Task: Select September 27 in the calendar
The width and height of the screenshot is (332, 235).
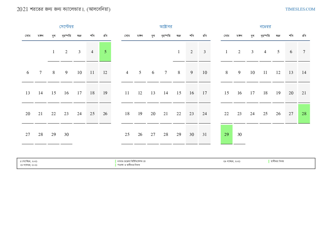Action: (28, 134)
